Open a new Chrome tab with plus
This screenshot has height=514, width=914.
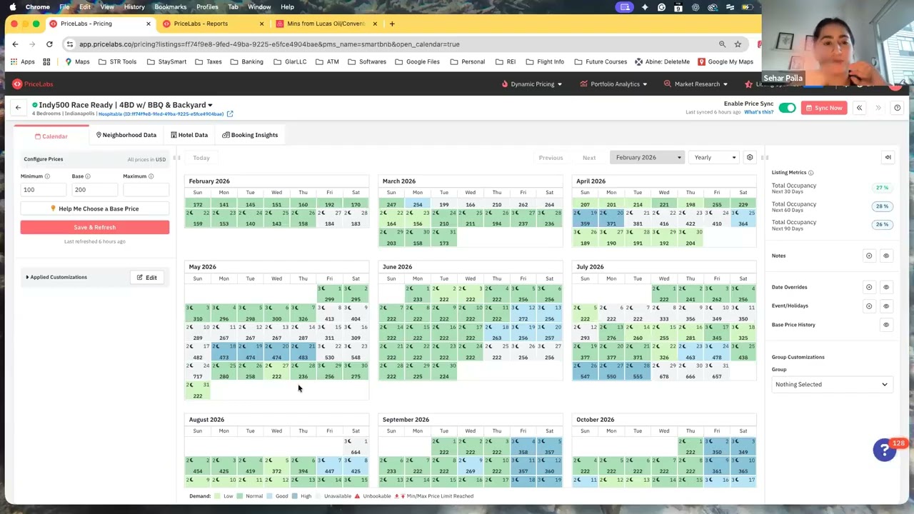[x=392, y=24]
